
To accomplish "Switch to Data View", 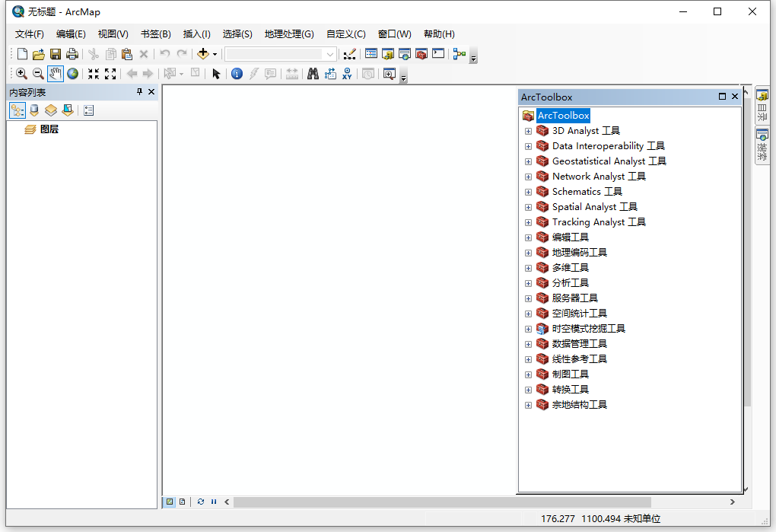I will (170, 502).
